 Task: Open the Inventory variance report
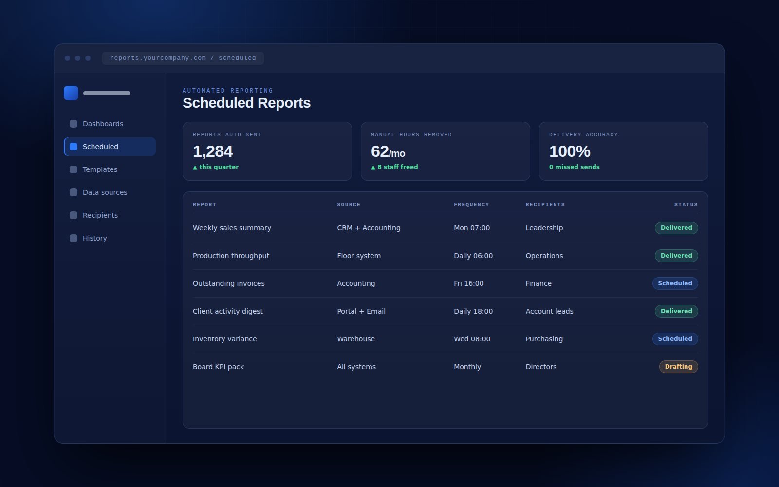tap(445, 339)
